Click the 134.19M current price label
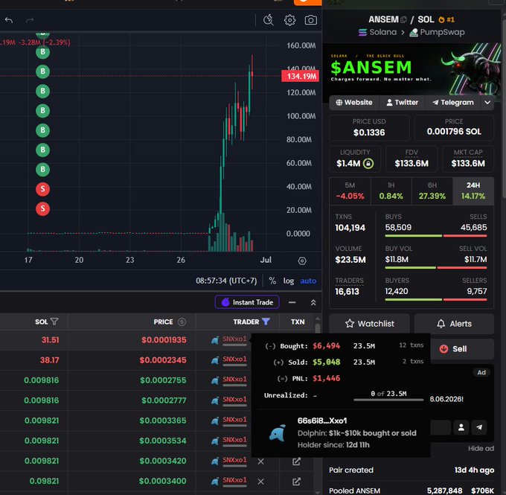 click(301, 76)
